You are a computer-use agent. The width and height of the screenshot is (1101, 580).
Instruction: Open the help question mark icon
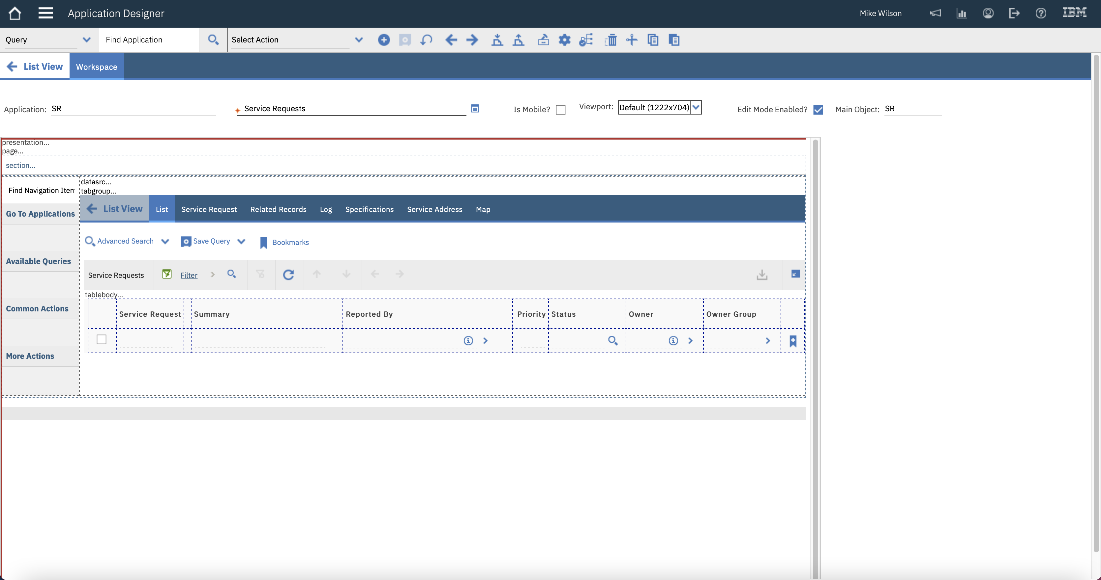coord(1040,13)
